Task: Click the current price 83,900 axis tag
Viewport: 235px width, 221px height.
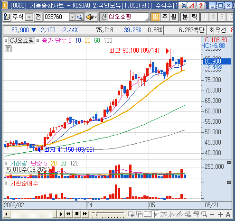Action: (x=217, y=61)
